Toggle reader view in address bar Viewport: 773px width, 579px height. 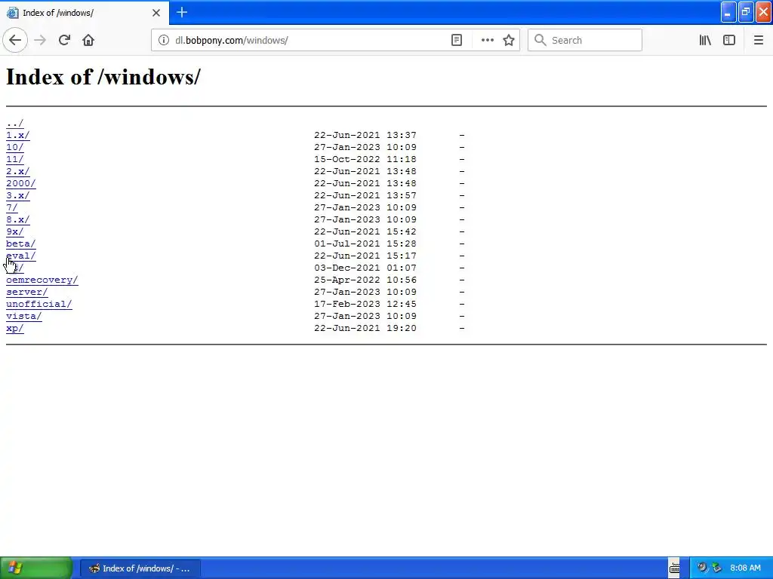457,40
